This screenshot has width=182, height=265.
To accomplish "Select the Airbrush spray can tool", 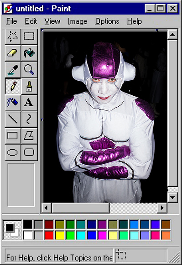I will pos(13,103).
